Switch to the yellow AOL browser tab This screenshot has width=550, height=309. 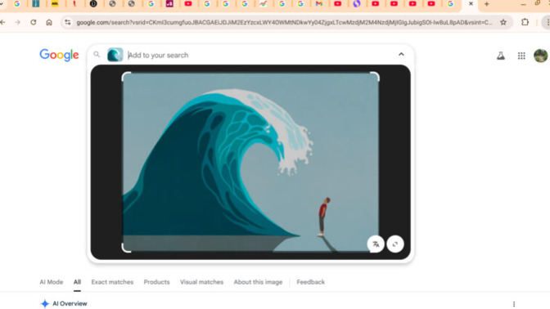55,4
